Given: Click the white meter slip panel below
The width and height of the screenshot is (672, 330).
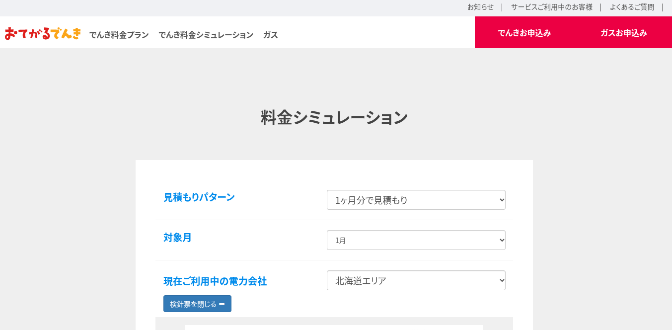Looking at the screenshot, I should 334,328.
